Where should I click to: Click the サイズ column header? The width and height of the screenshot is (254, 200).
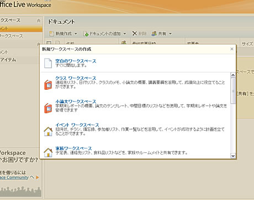247,44
